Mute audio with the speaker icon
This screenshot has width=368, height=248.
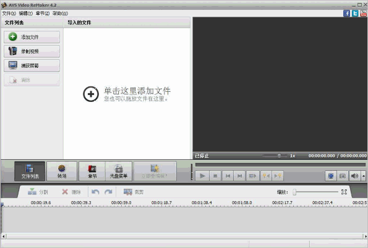(354, 176)
